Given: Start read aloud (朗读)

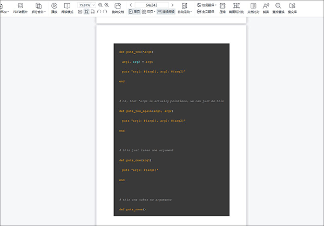Looking at the screenshot, I should (x=266, y=8).
